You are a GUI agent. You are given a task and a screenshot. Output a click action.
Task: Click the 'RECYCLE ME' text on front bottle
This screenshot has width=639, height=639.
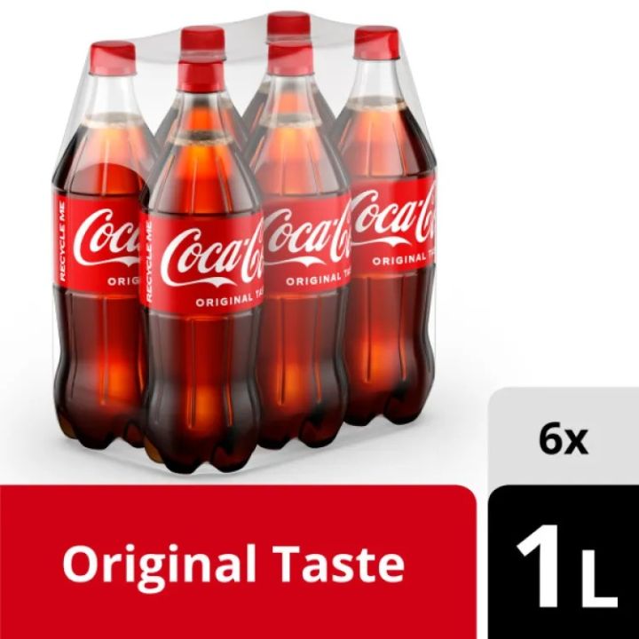149,262
